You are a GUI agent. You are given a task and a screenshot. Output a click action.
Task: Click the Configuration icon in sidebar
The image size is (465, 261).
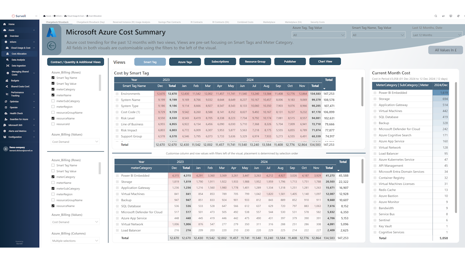[x=5, y=137]
